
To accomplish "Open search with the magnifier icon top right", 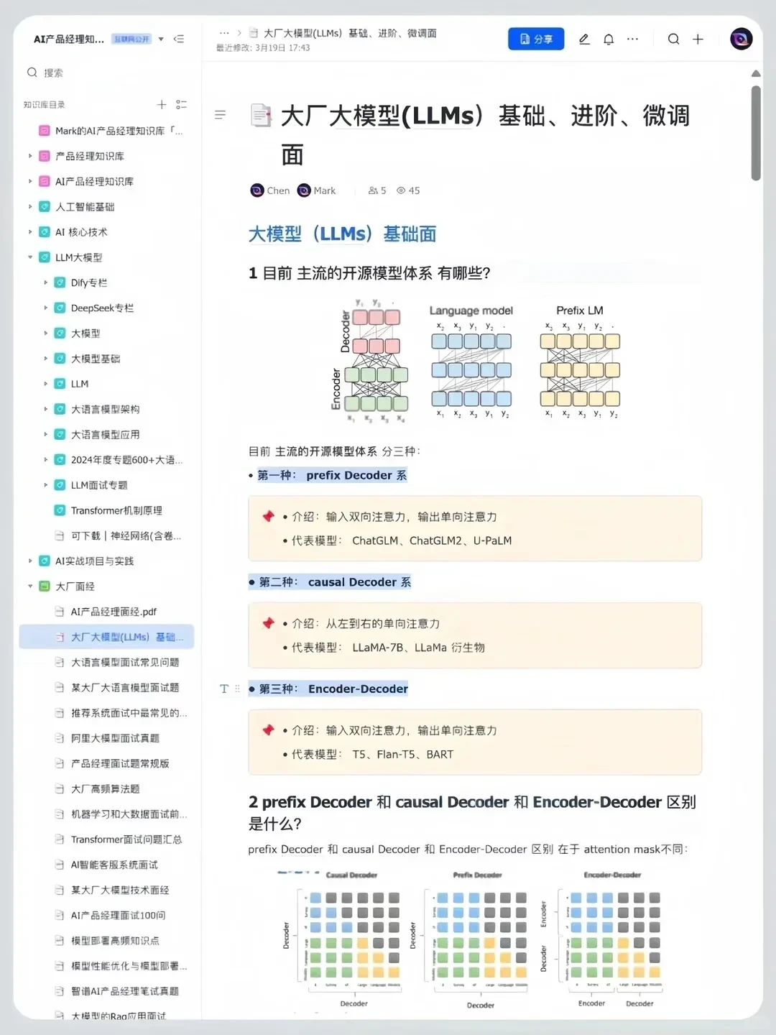I will (x=673, y=39).
